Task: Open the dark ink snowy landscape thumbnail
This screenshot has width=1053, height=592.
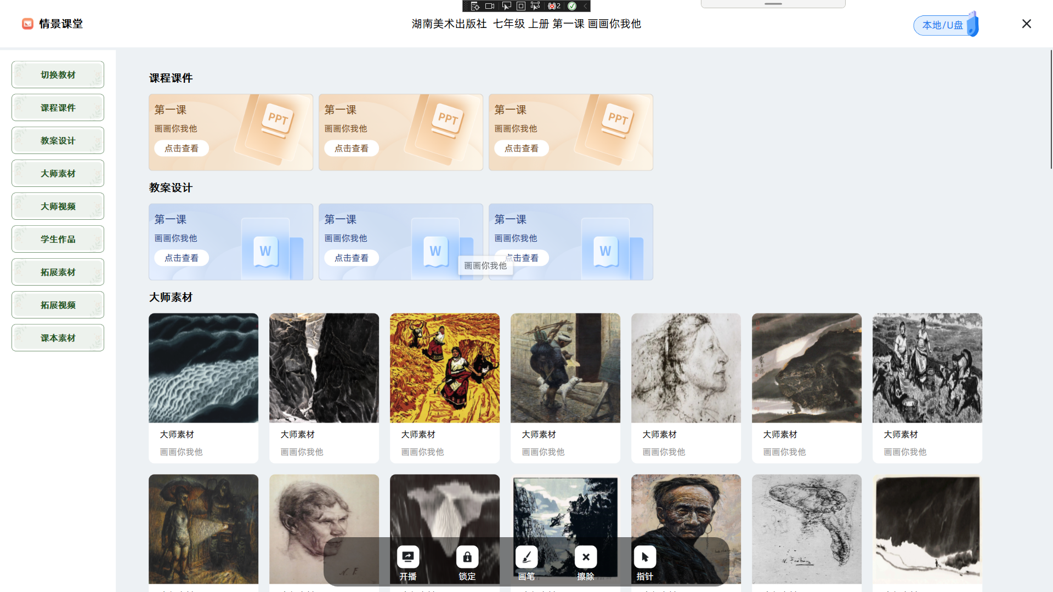Action: tap(927, 529)
